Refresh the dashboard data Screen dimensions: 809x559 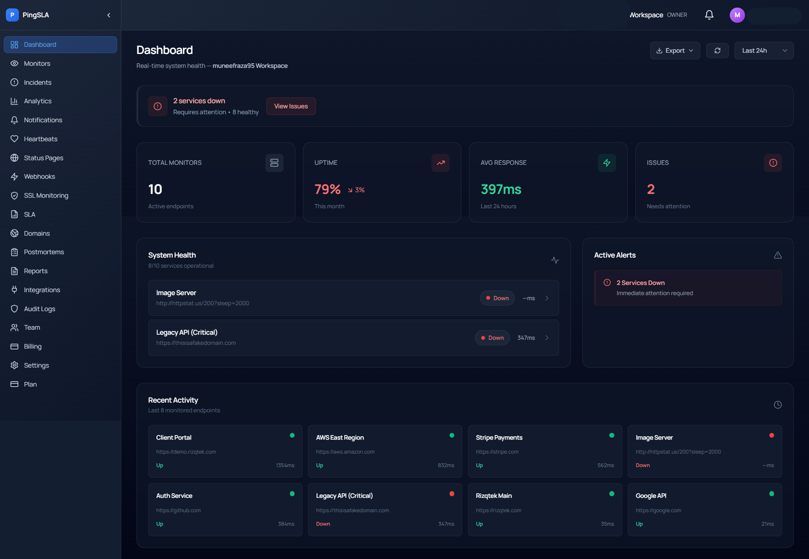pyautogui.click(x=718, y=50)
